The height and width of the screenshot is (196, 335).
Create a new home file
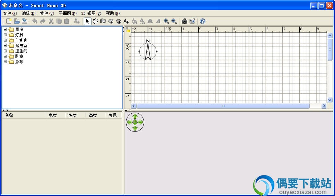pyautogui.click(x=9, y=21)
